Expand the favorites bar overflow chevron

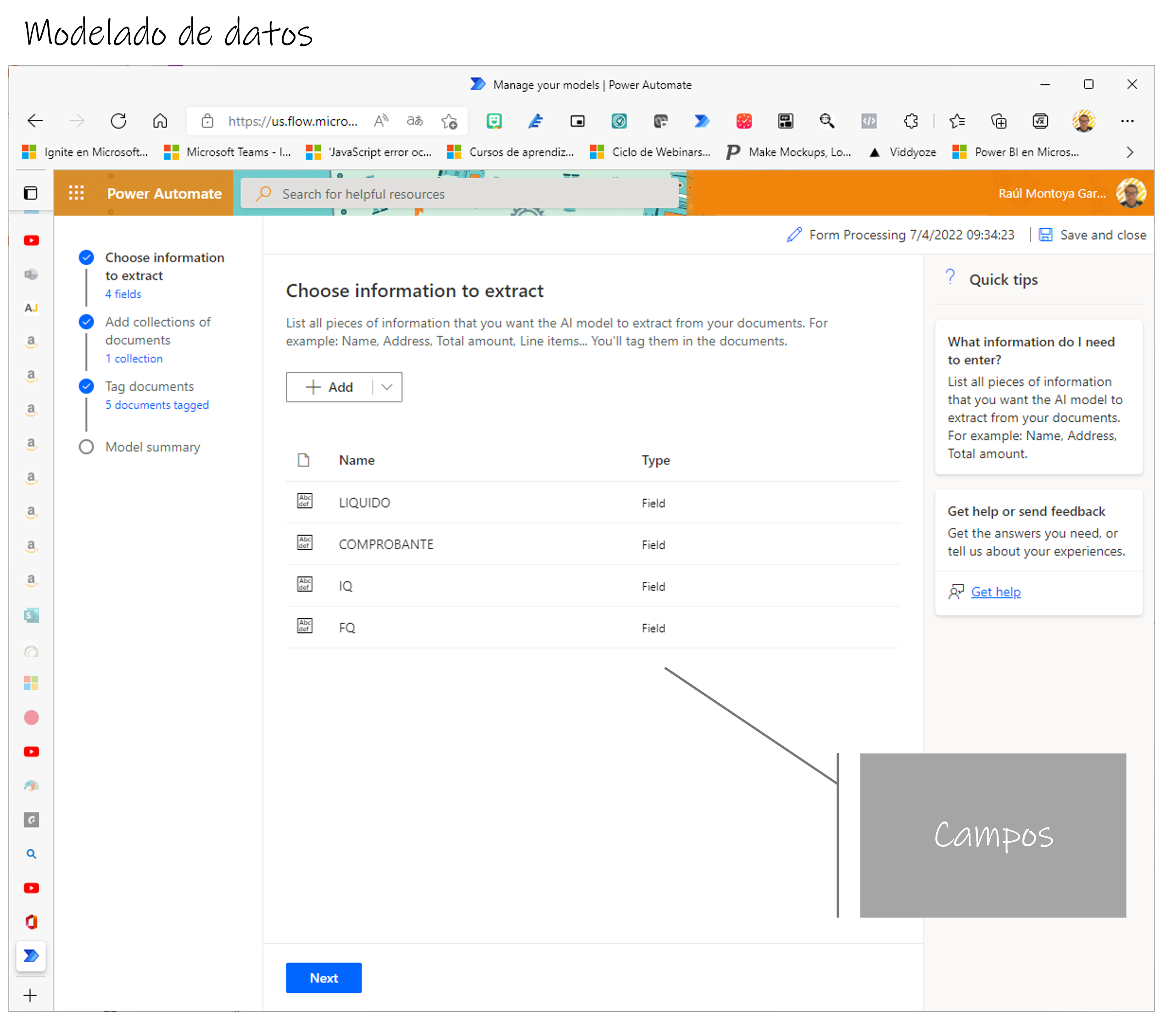(x=1129, y=152)
